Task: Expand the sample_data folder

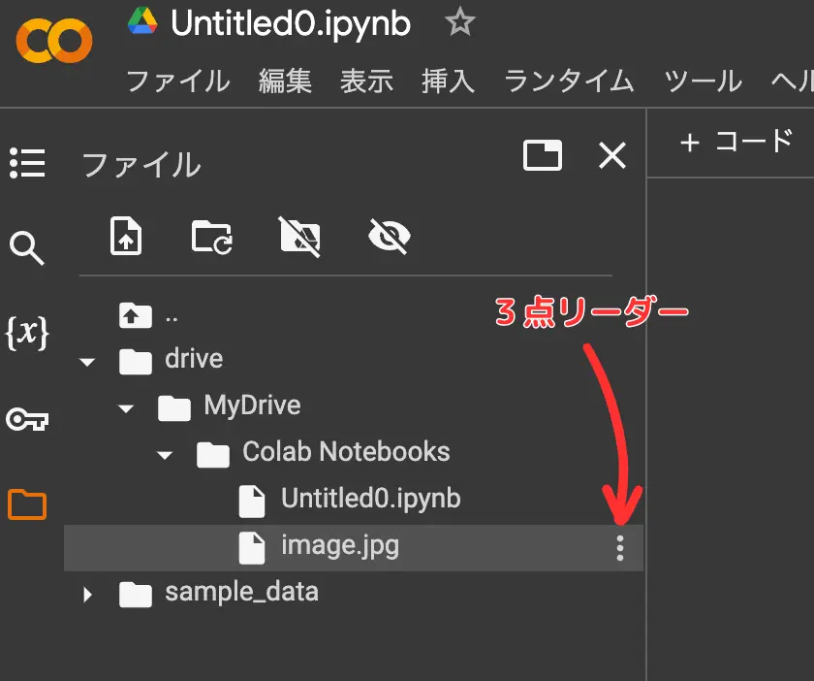Action: point(87,593)
